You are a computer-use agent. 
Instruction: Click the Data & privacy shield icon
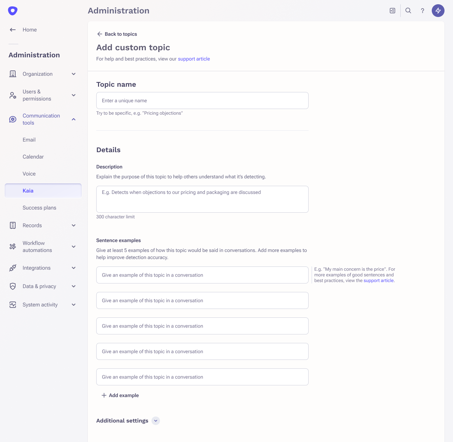click(x=13, y=286)
